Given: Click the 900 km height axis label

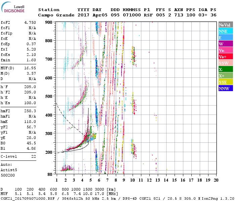Looking at the screenshot, I should [49, 22].
